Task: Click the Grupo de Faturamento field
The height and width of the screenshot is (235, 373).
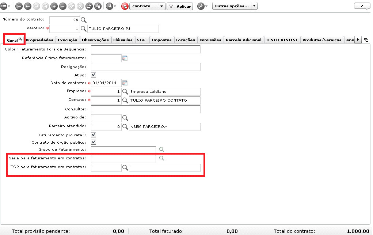Action: point(123,149)
